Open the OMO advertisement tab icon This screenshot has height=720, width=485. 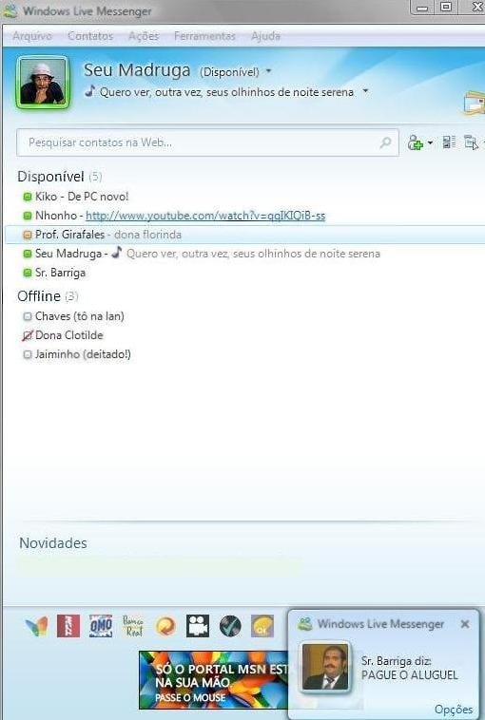point(101,626)
